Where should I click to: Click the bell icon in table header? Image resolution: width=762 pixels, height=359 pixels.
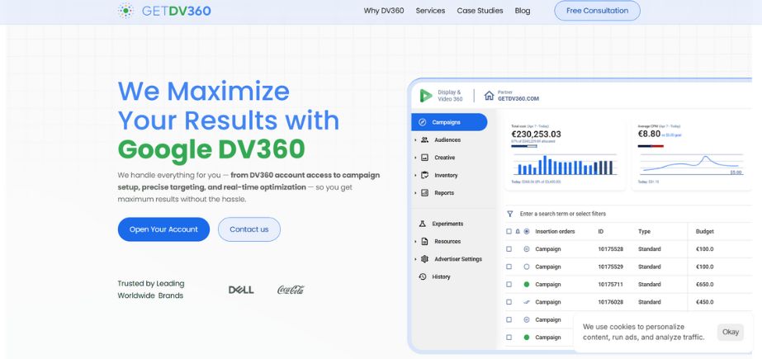(x=518, y=232)
